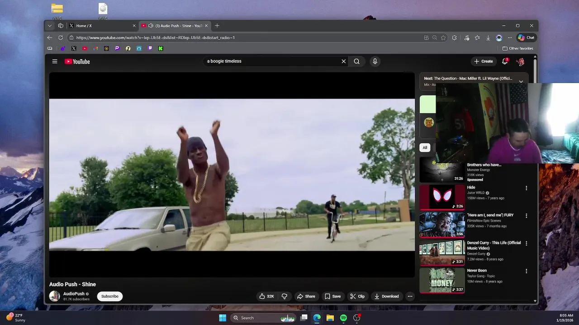Viewport: 579px width, 325px height.
Task: Collapse the Next mix playlist panel
Action: [x=521, y=82]
